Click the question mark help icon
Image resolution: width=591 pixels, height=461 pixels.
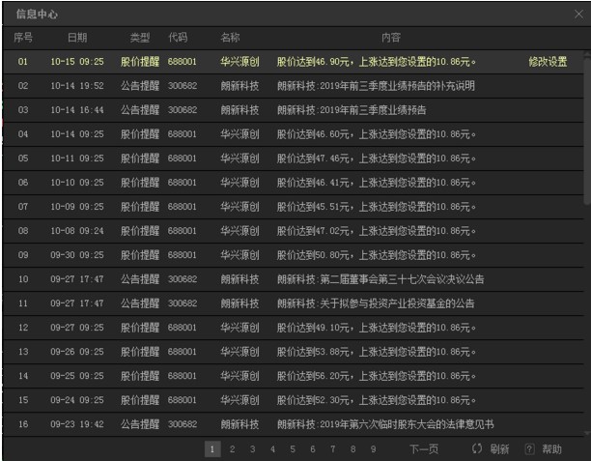click(529, 449)
